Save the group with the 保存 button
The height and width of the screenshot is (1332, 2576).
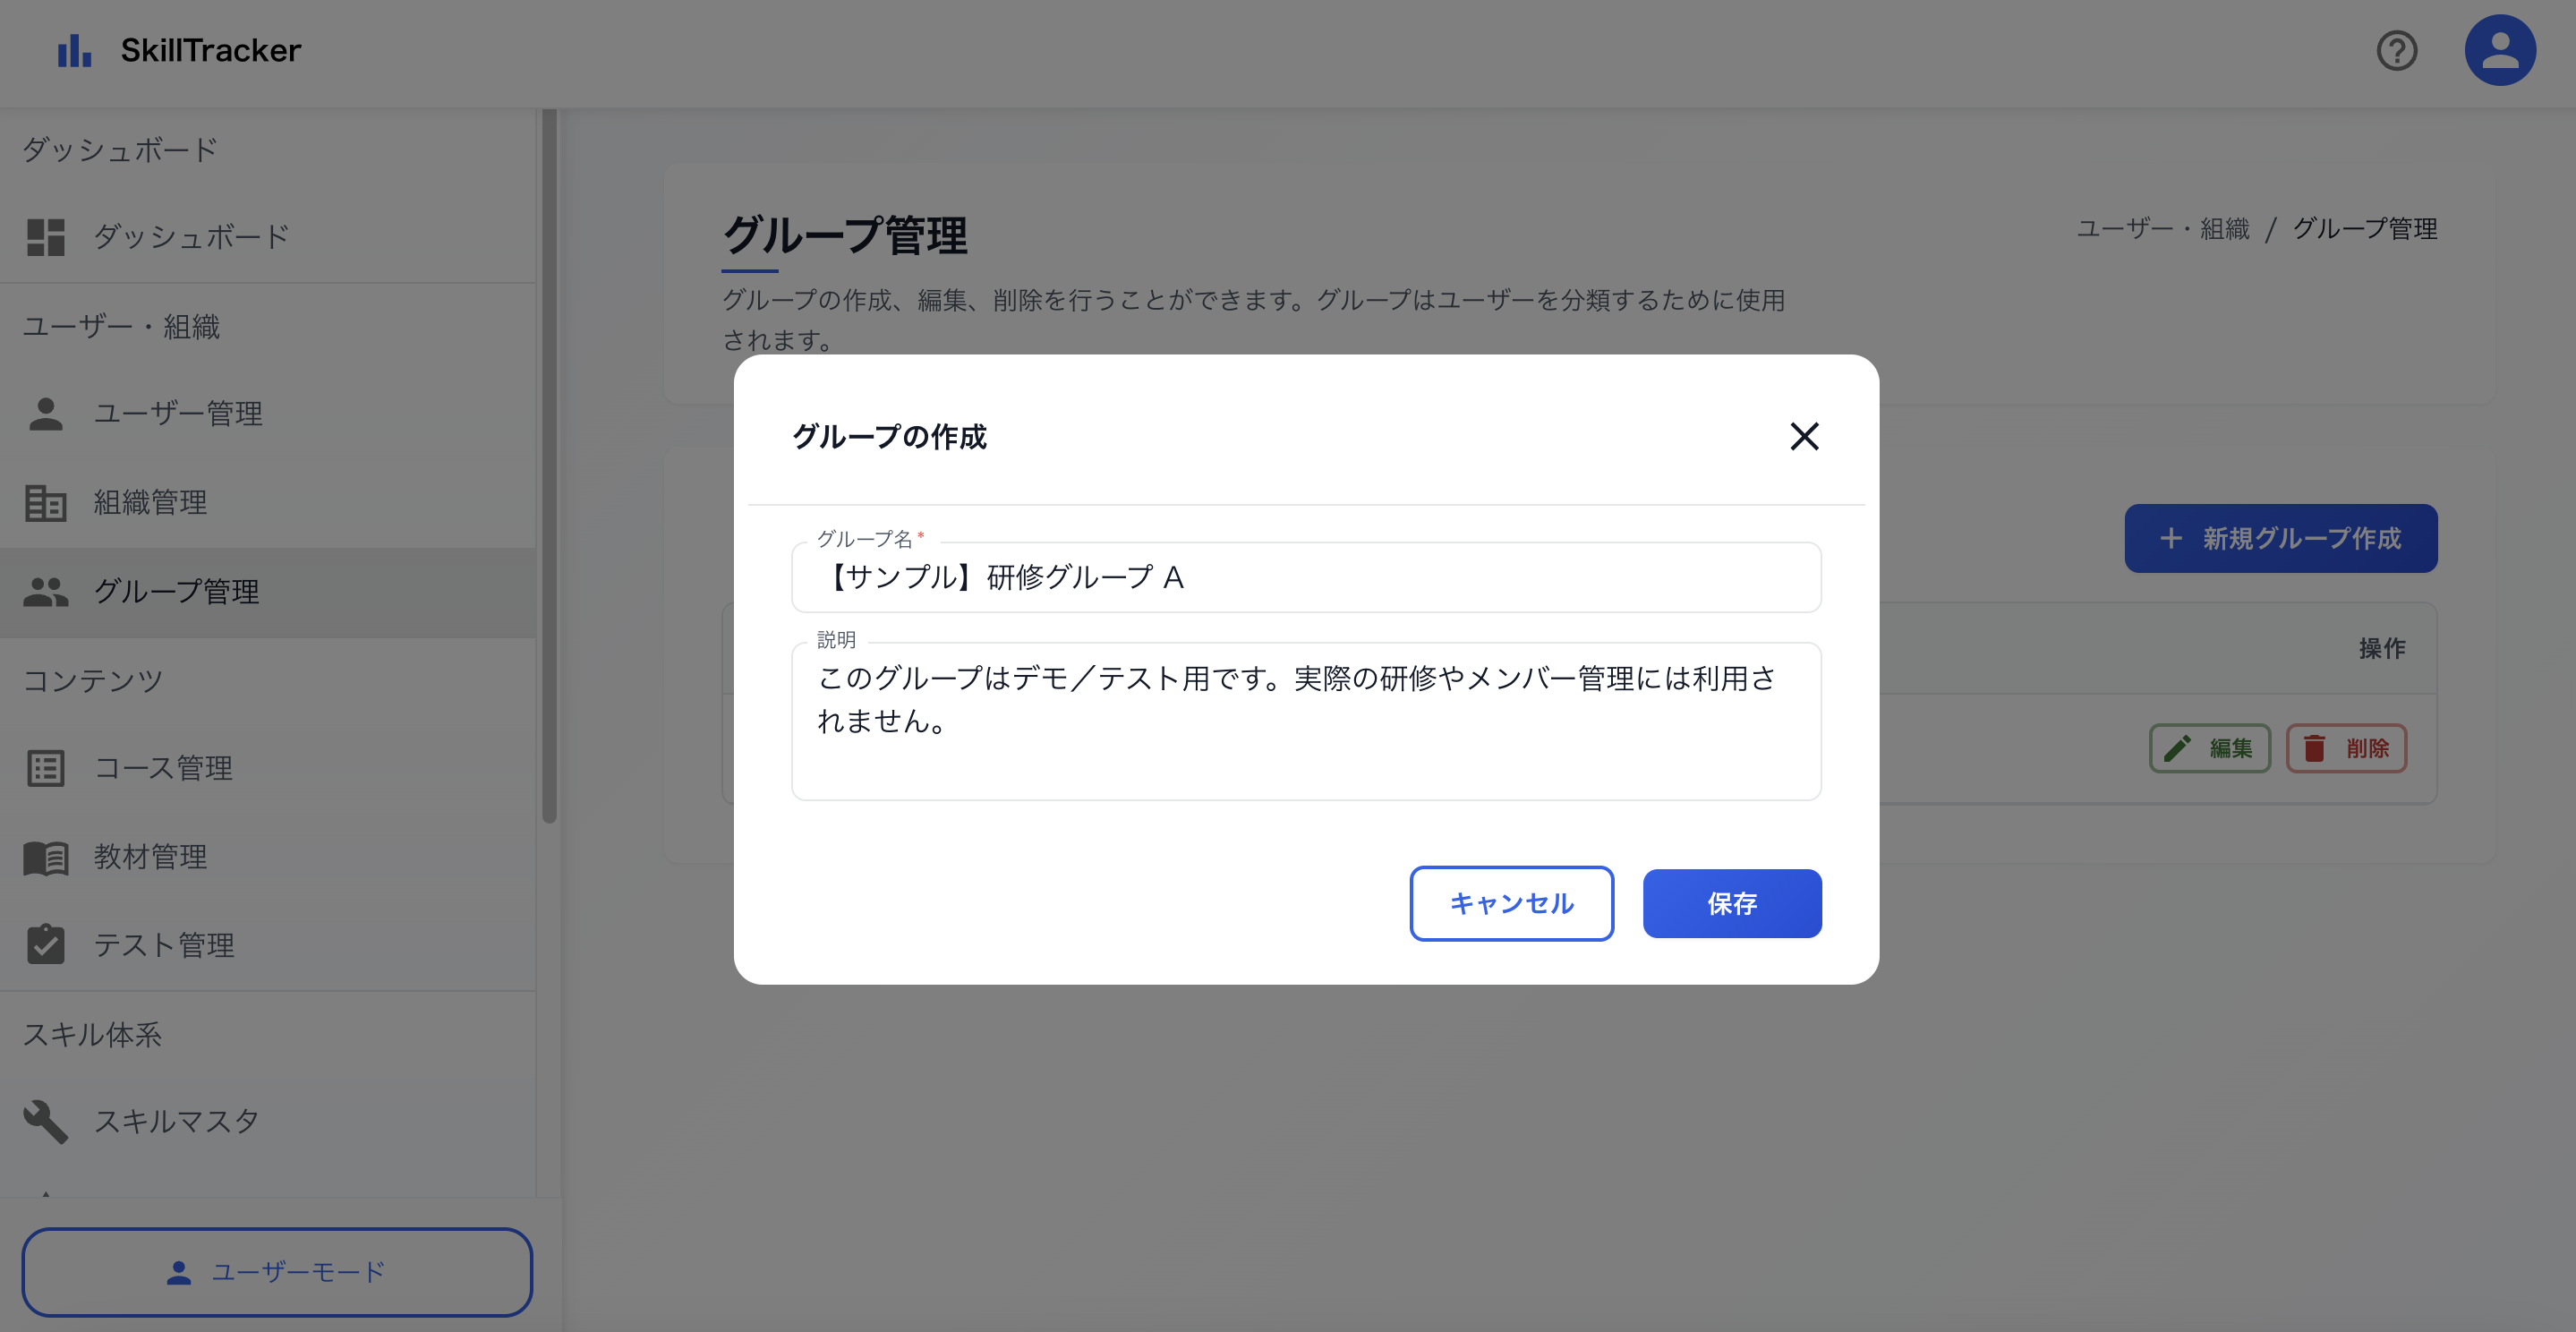pyautogui.click(x=1731, y=903)
